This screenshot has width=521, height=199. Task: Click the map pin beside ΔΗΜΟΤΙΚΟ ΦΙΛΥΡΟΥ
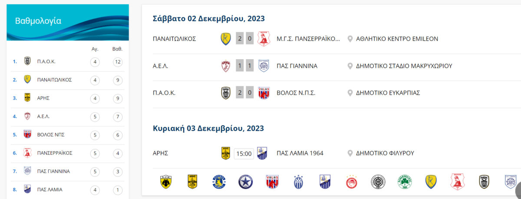[x=350, y=153]
